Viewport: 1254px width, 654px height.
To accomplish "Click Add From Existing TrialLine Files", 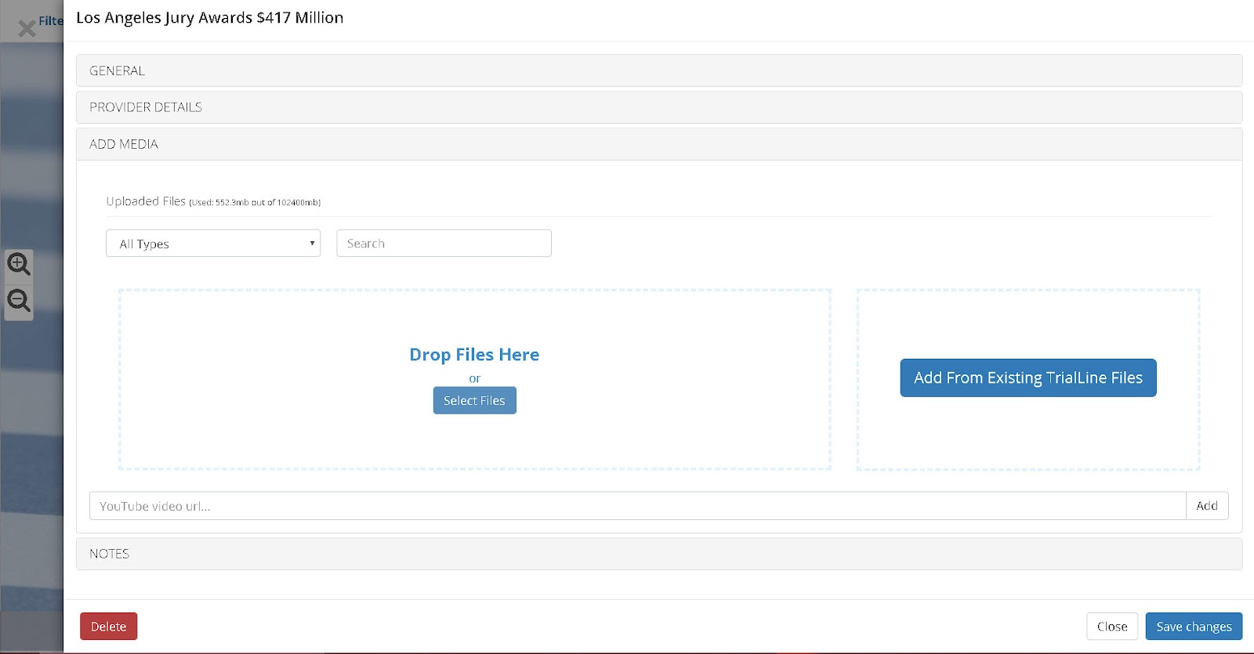I will tap(1027, 378).
